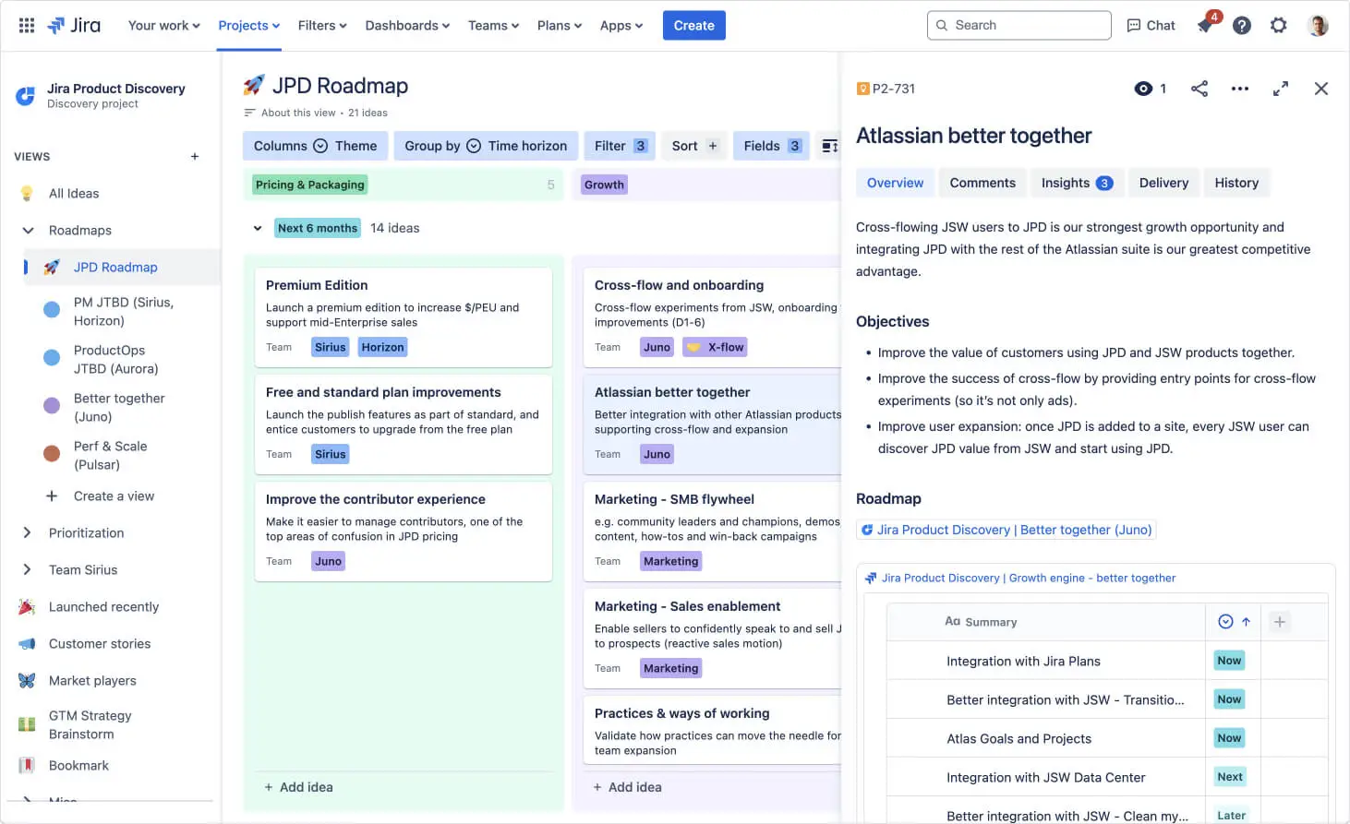Open the Chat panel
Screen dimensions: 1350x824
click(1151, 25)
